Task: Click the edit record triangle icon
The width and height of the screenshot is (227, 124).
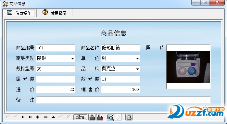Action: pyautogui.click(x=53, y=117)
